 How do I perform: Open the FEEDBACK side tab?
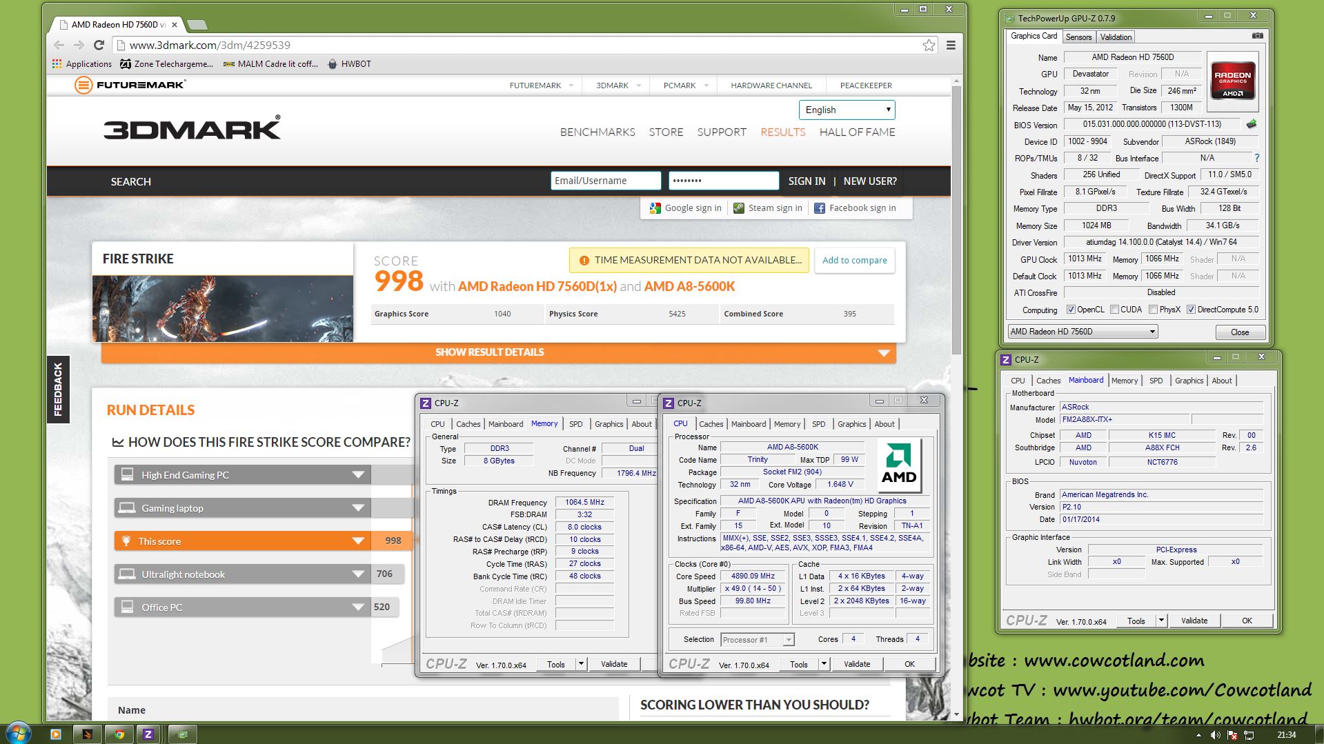pos(58,389)
